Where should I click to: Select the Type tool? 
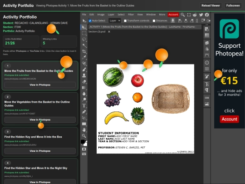pyautogui.click(x=84, y=105)
